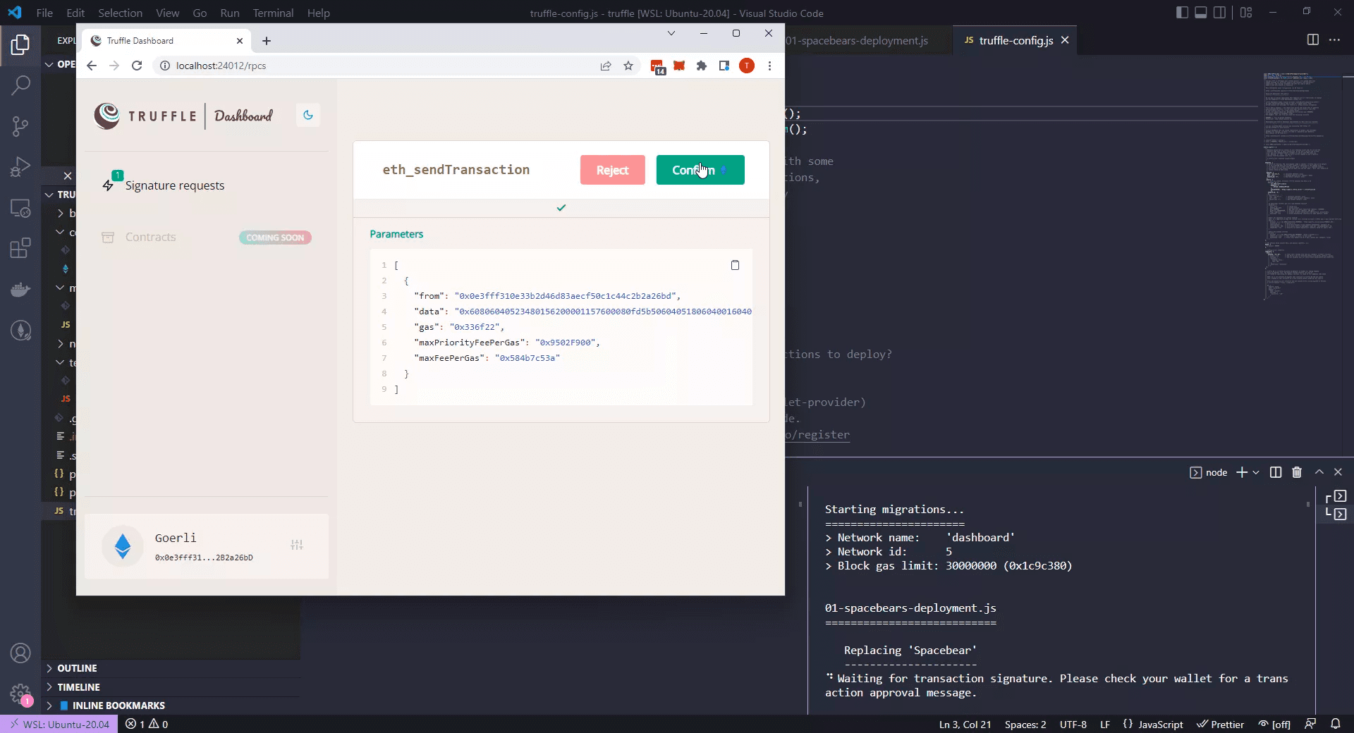The width and height of the screenshot is (1354, 733).
Task: Open Signature requests in the dashboard sidebar
Action: click(165, 185)
